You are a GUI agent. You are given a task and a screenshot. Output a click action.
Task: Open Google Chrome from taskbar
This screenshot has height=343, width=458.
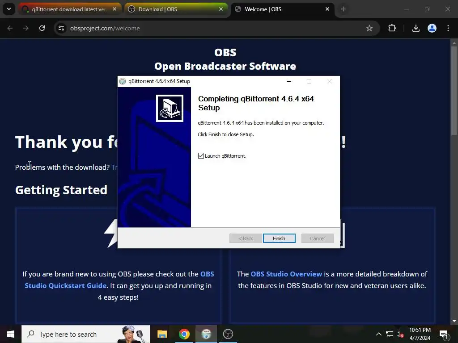(x=184, y=334)
